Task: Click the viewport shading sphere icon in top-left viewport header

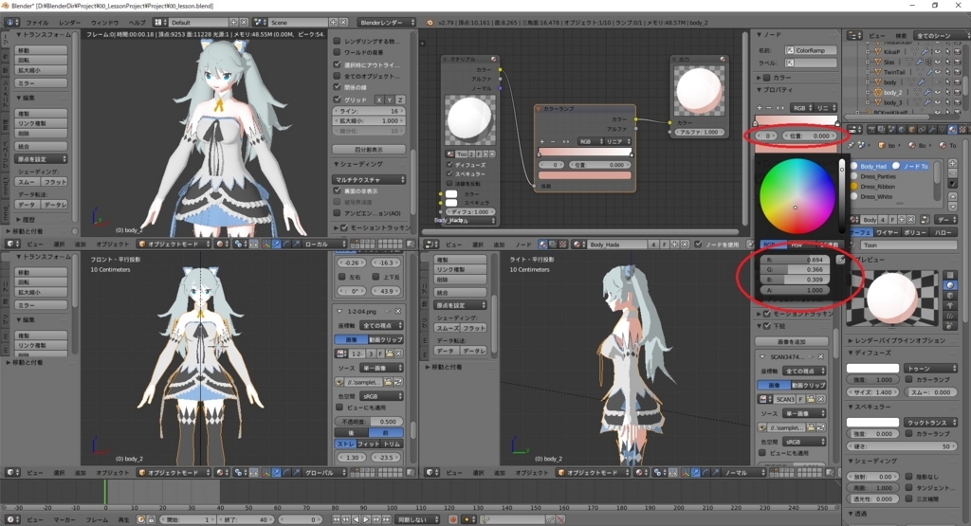Action: click(x=220, y=244)
